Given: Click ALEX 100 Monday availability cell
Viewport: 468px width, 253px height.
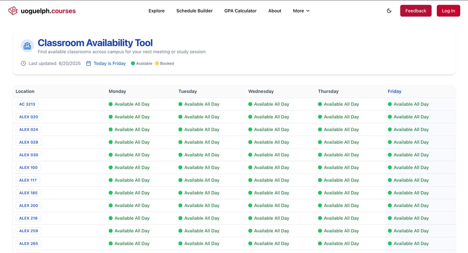Looking at the screenshot, I should coord(129,167).
